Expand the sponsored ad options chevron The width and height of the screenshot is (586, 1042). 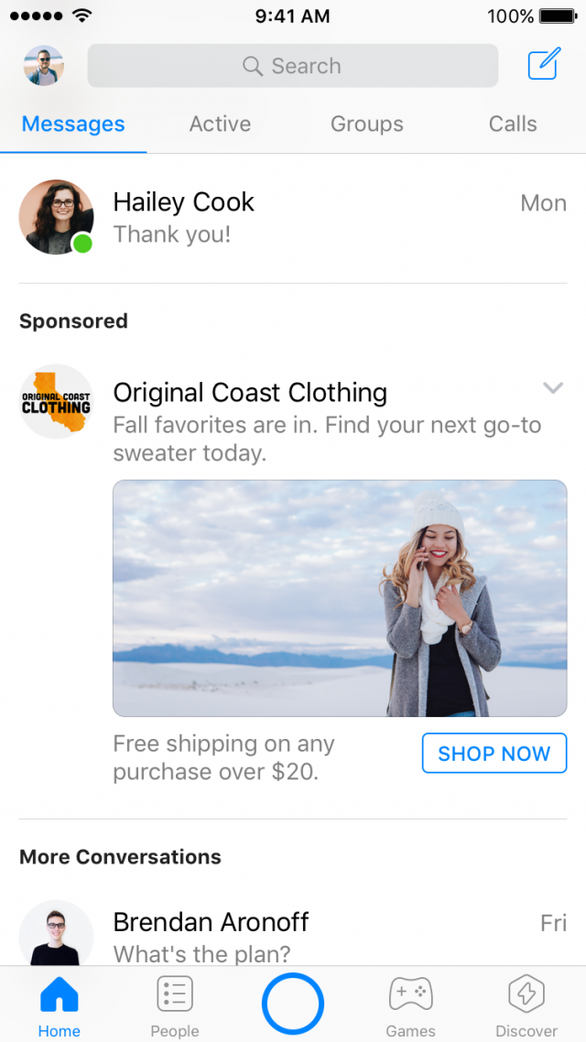(x=552, y=388)
